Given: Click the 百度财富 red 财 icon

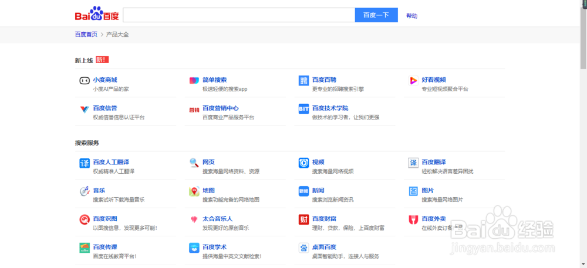Looking at the screenshot, I should 303,219.
